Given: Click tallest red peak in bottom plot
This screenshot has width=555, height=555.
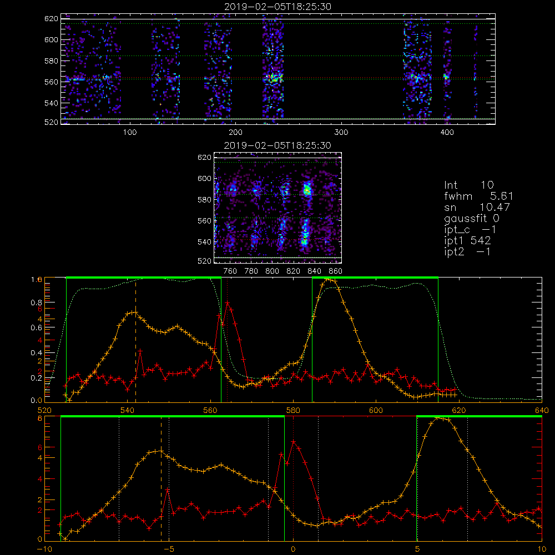Looking at the screenshot, I should 294,442.
